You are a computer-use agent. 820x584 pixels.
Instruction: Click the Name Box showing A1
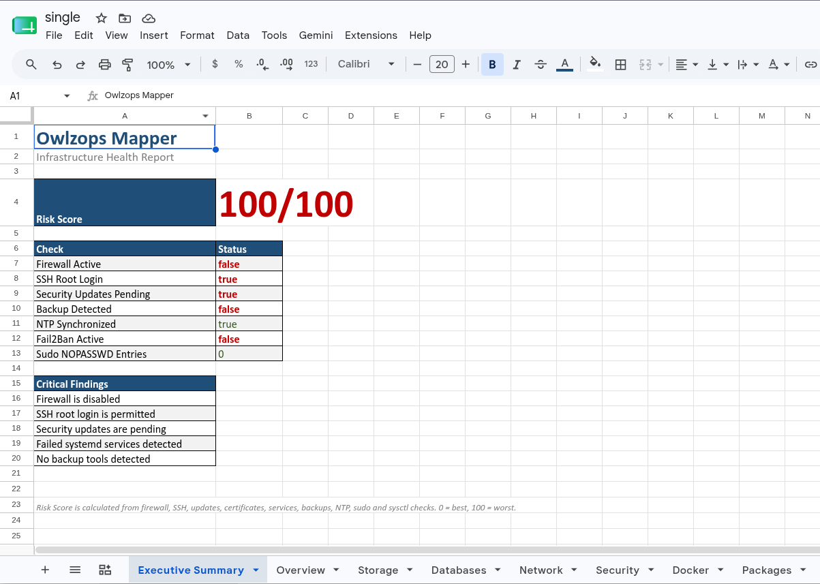tap(34, 96)
